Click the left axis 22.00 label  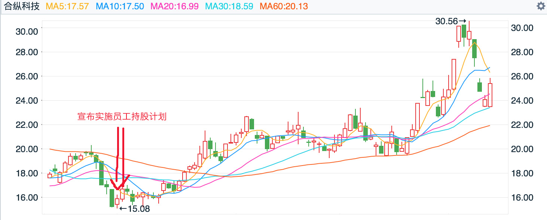(x=27, y=125)
